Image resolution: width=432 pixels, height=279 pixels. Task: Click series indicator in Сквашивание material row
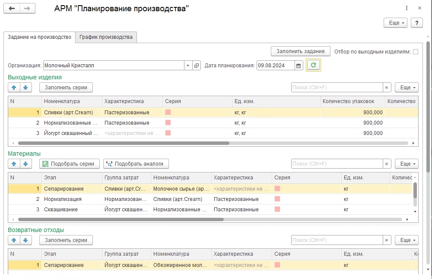[x=277, y=209]
